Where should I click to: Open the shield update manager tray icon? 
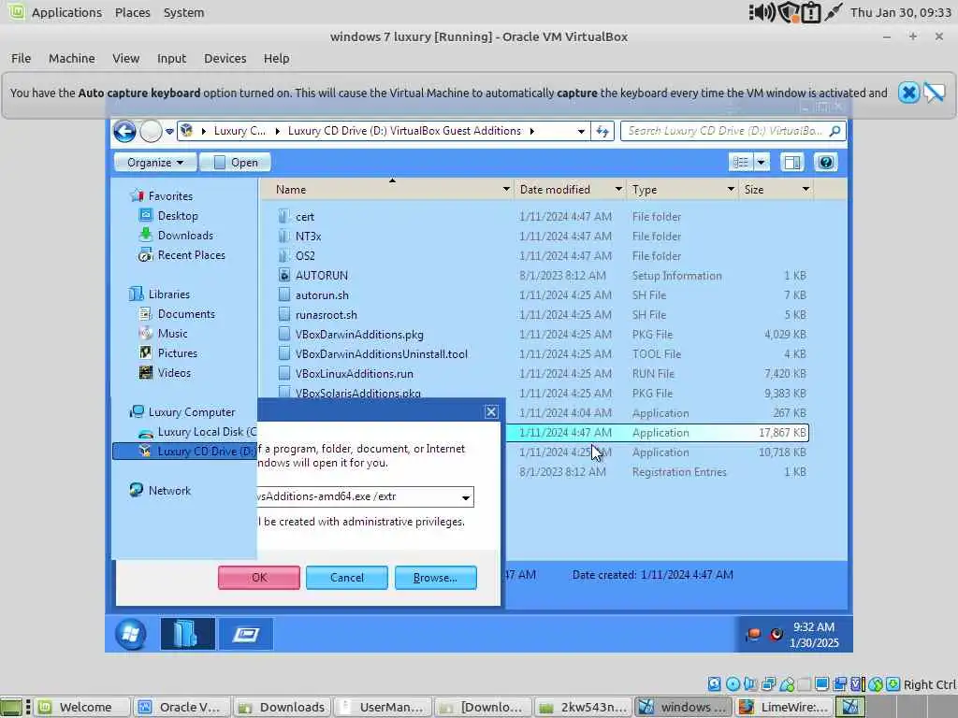[x=788, y=12]
